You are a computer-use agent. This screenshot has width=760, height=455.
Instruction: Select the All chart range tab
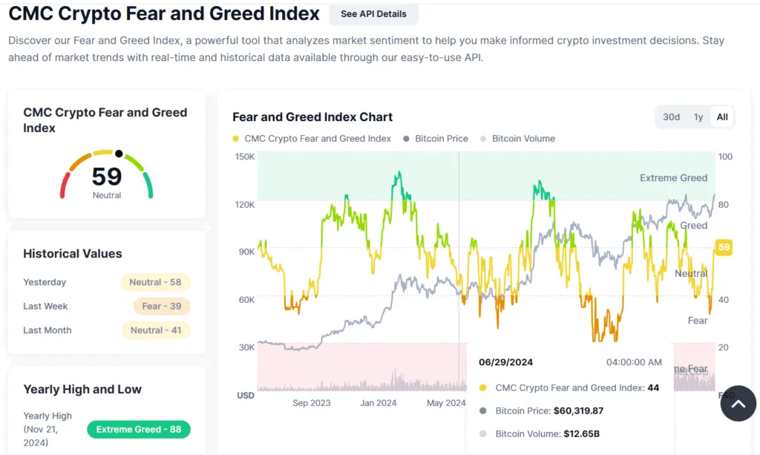coord(722,117)
